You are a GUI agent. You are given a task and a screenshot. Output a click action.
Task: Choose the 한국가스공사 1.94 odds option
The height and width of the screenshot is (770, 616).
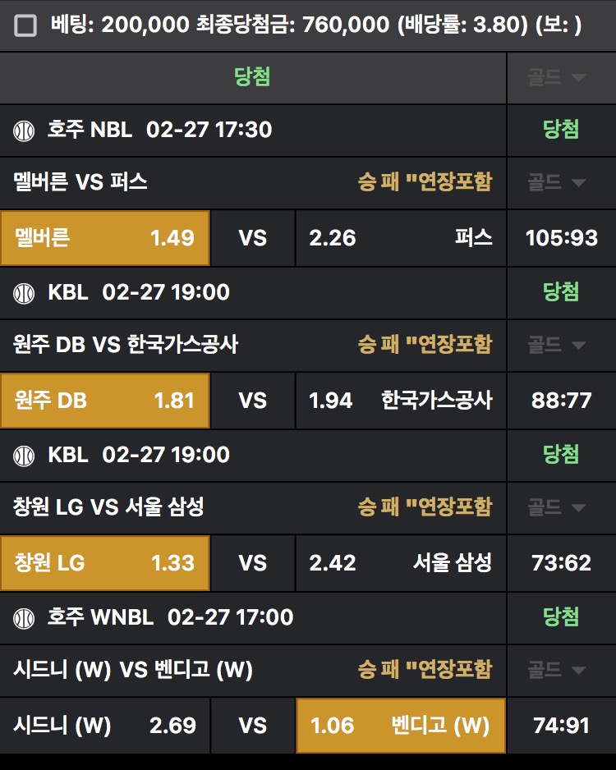[401, 401]
